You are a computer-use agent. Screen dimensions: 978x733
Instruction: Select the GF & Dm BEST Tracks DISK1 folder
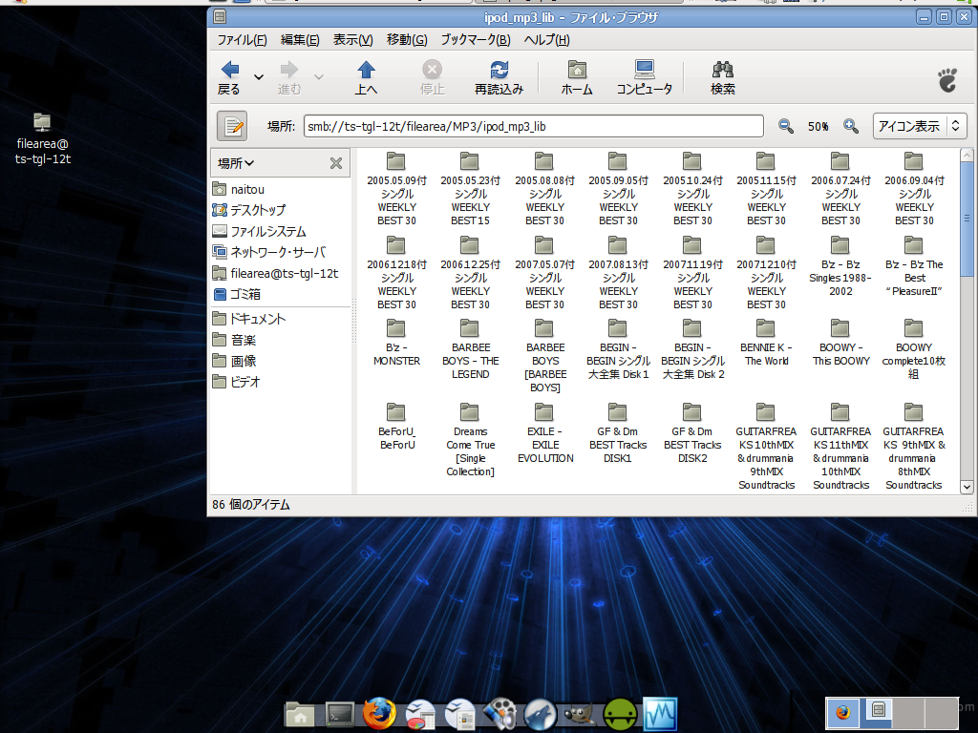[618, 434]
